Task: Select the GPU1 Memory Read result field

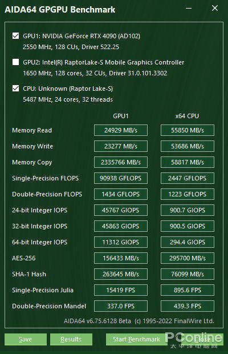Action: click(x=121, y=130)
